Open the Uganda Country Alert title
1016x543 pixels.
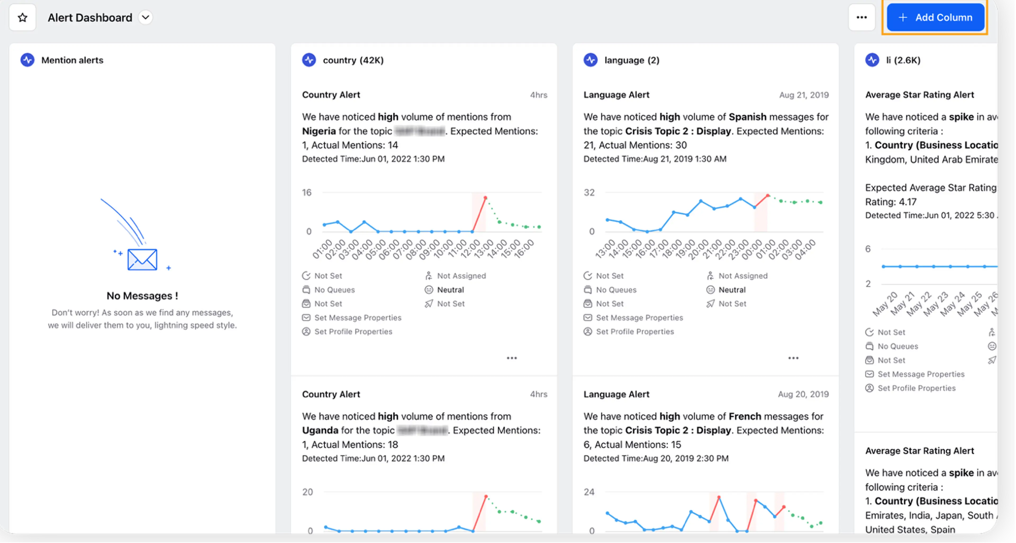[x=331, y=394]
